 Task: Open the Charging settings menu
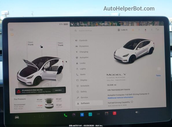pos(82,52)
